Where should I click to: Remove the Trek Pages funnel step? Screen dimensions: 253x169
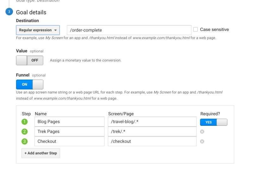(202, 131)
